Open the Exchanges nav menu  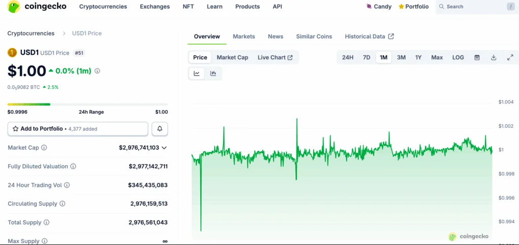pos(155,7)
